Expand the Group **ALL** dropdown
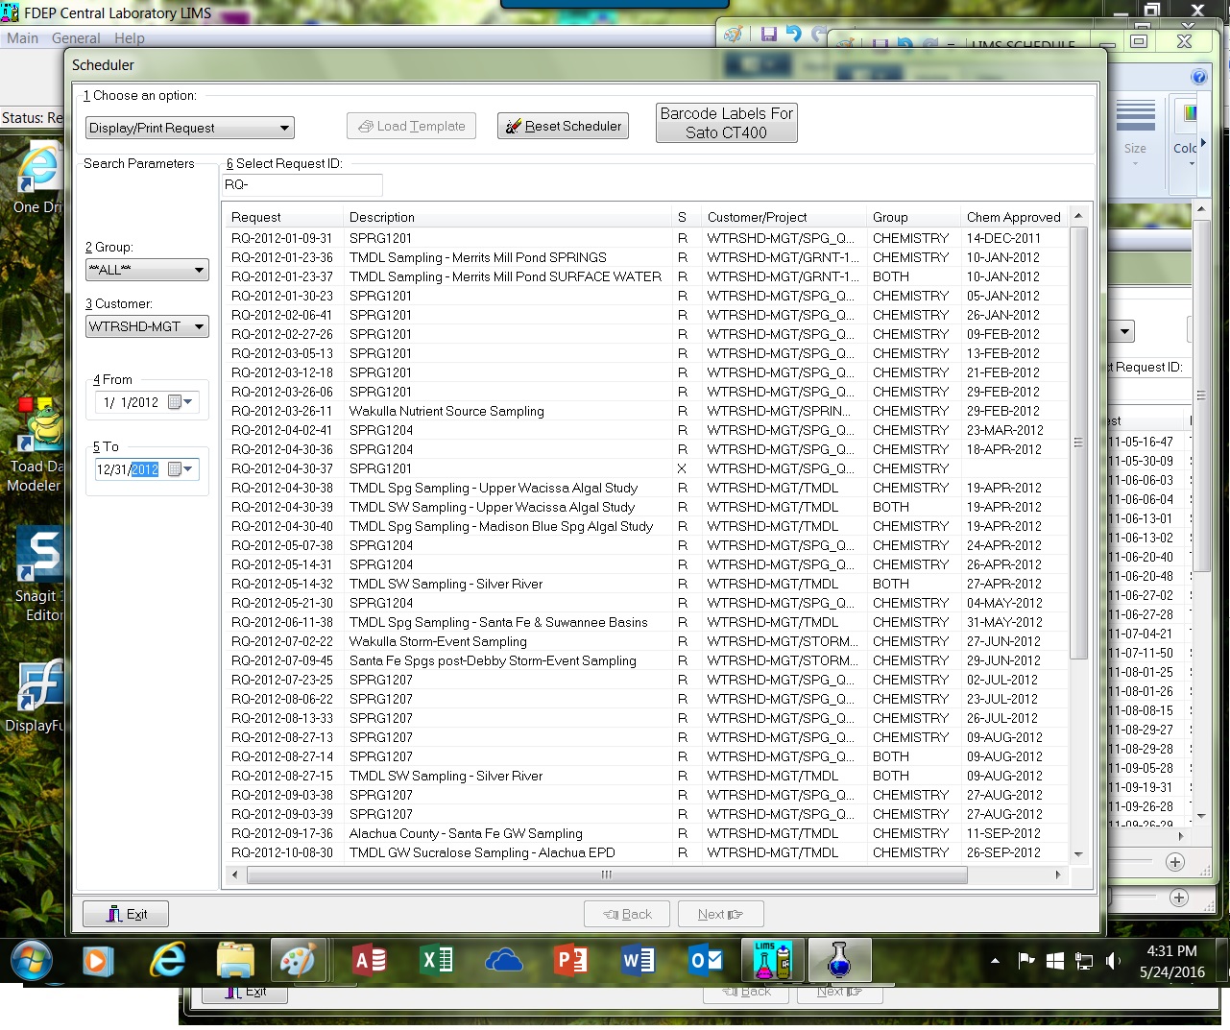 tap(147, 270)
